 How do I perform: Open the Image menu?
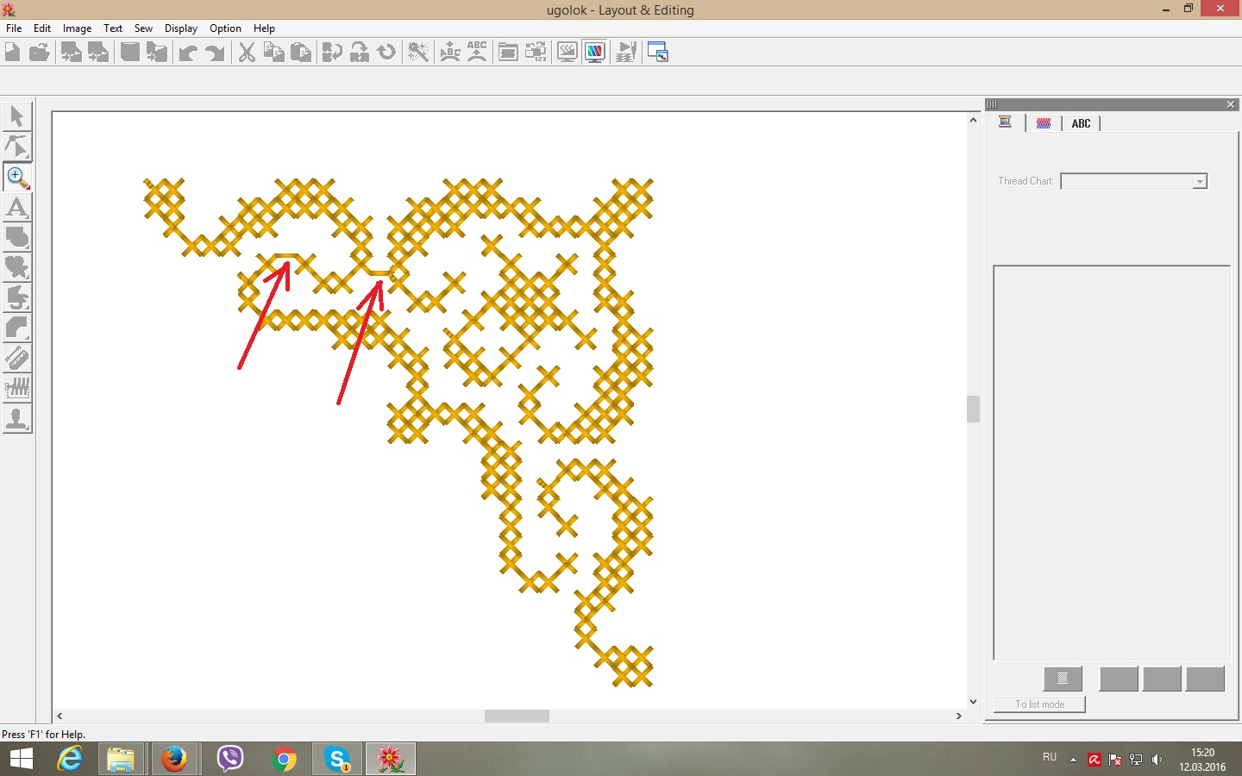pyautogui.click(x=77, y=28)
